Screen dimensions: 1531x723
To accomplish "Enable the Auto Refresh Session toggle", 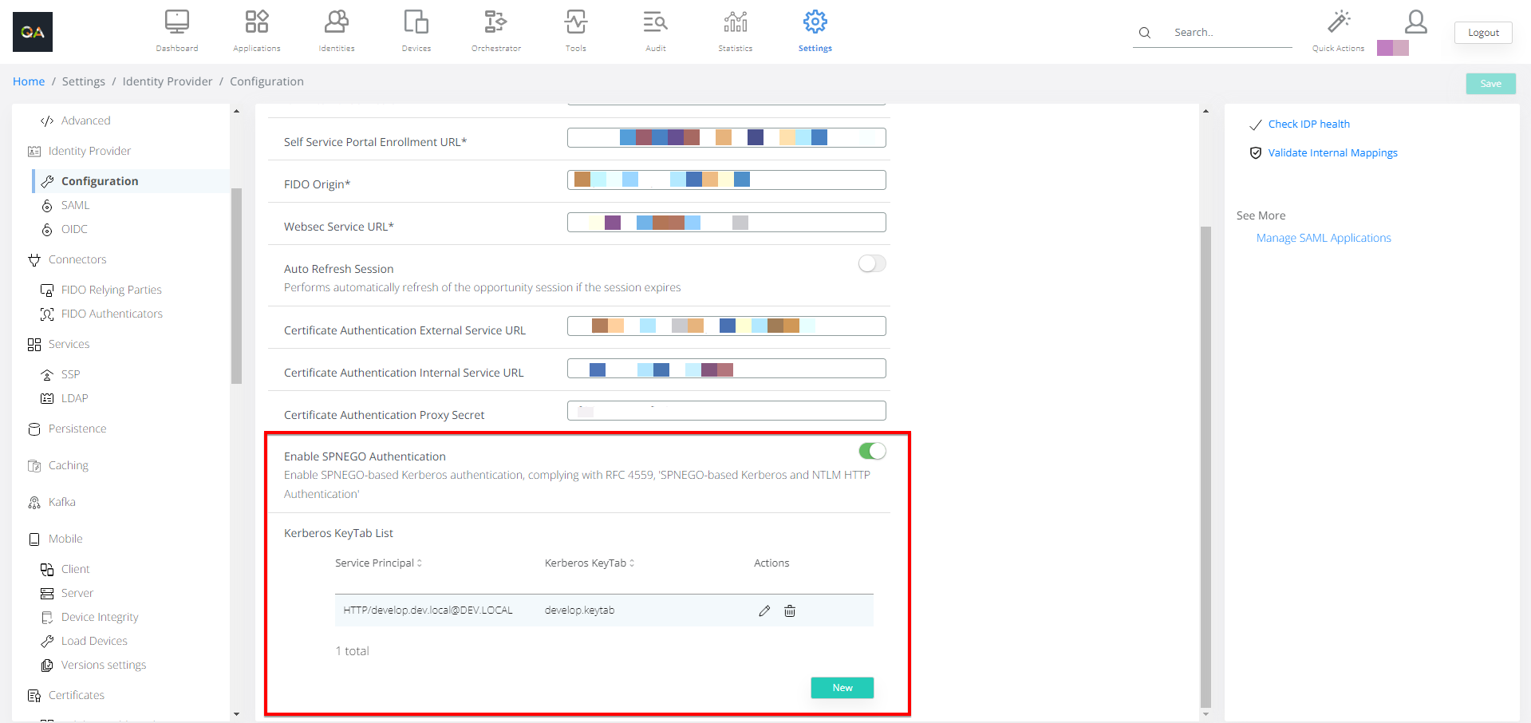I will pos(872,264).
